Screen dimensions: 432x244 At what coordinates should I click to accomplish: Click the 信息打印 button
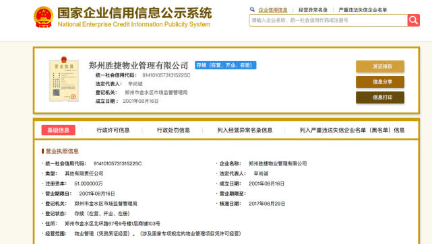tap(380, 97)
